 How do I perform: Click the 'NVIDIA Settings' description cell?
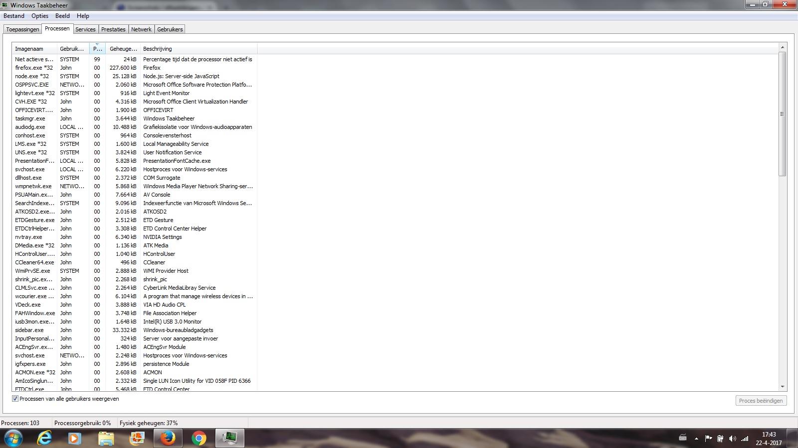(x=163, y=237)
